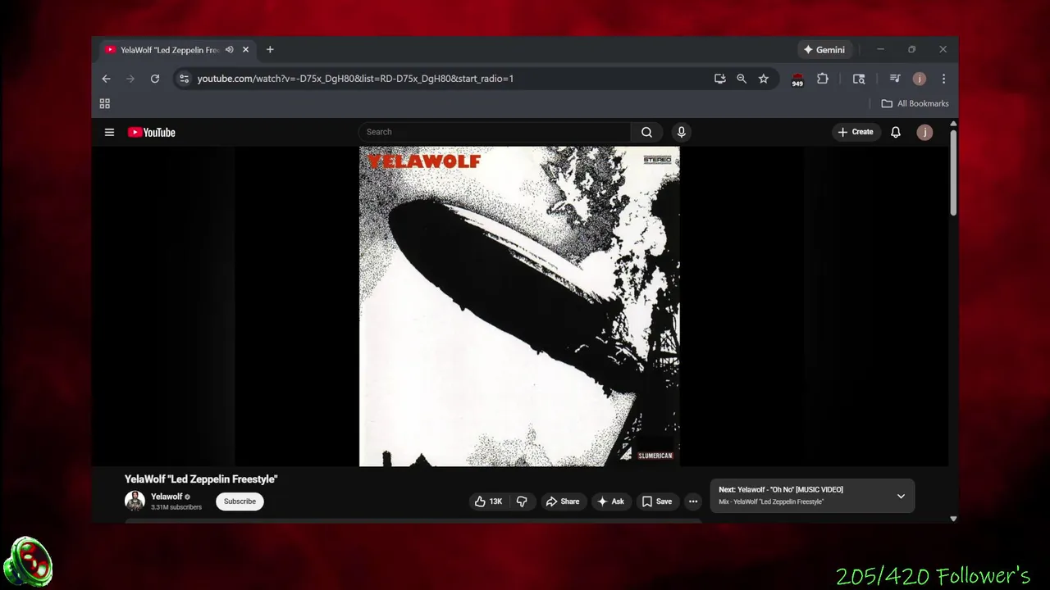Click the tab search screen icon in toolbar
Screen dimensions: 1050x590
(859, 79)
